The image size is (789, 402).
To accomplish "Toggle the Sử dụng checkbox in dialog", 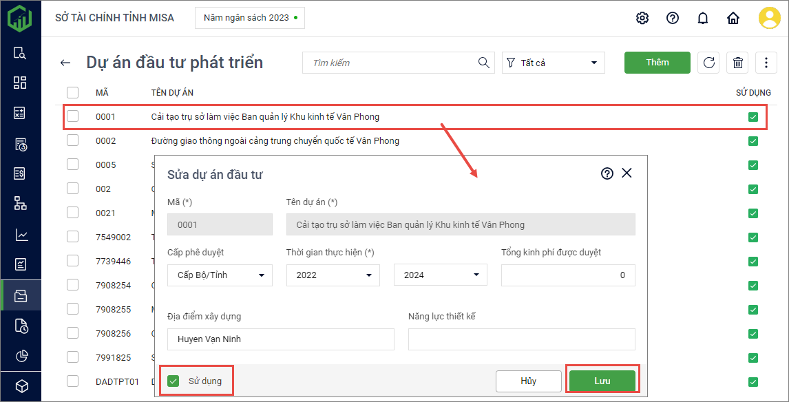I will 173,381.
